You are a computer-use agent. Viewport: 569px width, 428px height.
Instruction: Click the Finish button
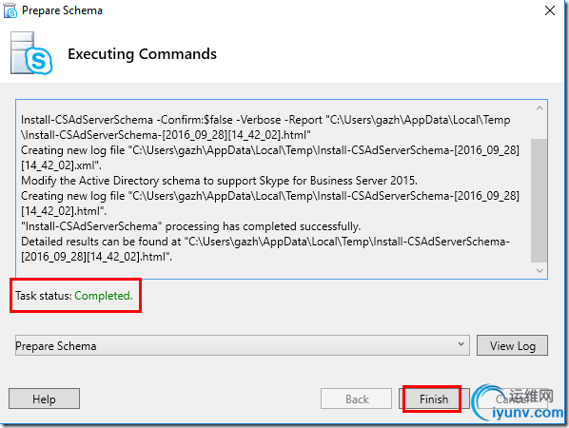click(434, 399)
